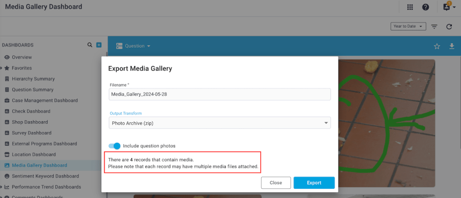Screen dimensions: 461x198
Task: Open the account menu caret
Action: pos(454,8)
